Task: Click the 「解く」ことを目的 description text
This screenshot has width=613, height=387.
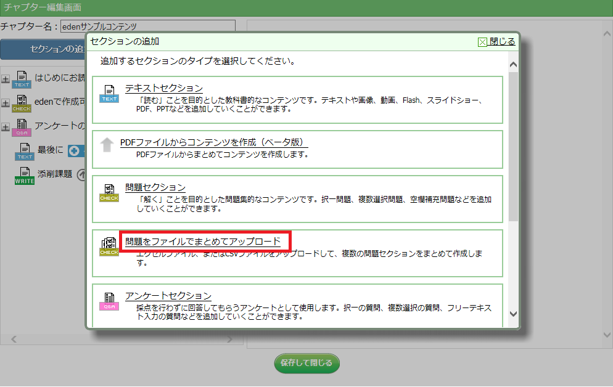Action: point(313,204)
